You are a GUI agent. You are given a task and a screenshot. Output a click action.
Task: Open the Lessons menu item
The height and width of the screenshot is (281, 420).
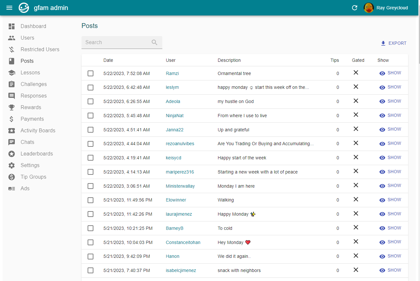pyautogui.click(x=30, y=73)
